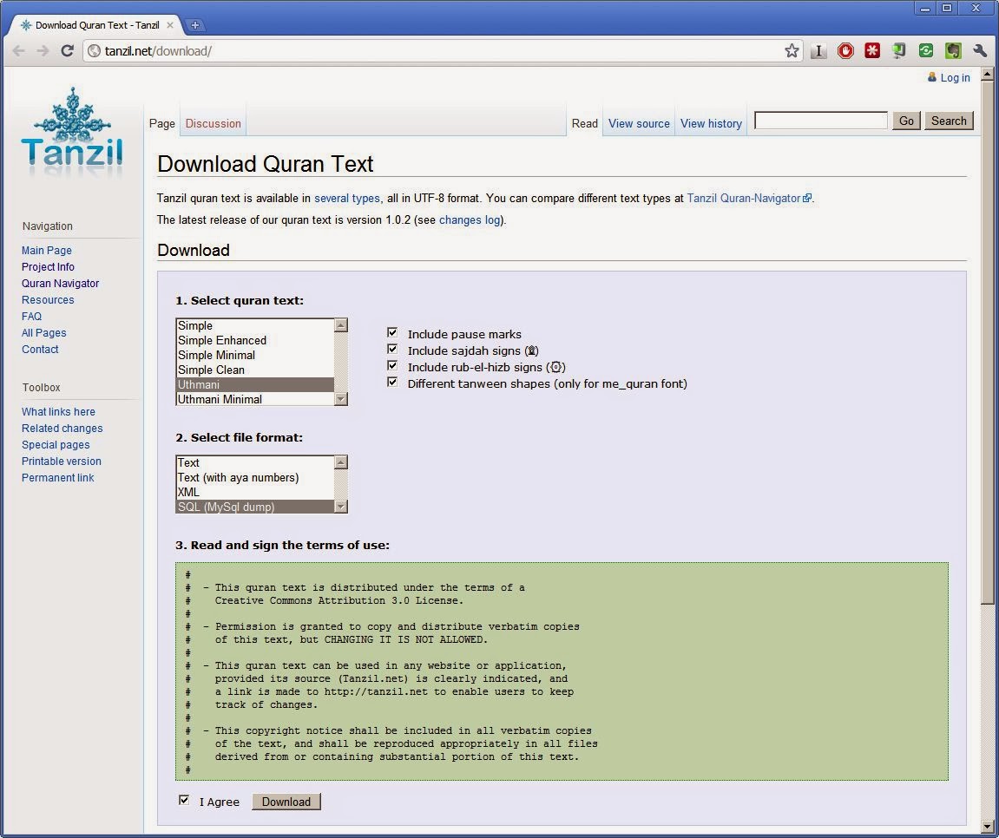Select Uthmani text type

point(255,384)
